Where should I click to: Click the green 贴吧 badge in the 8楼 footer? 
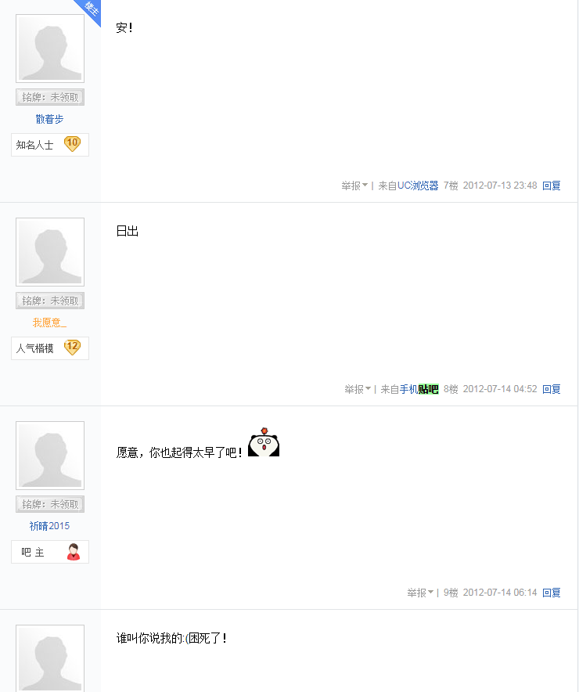(x=428, y=389)
